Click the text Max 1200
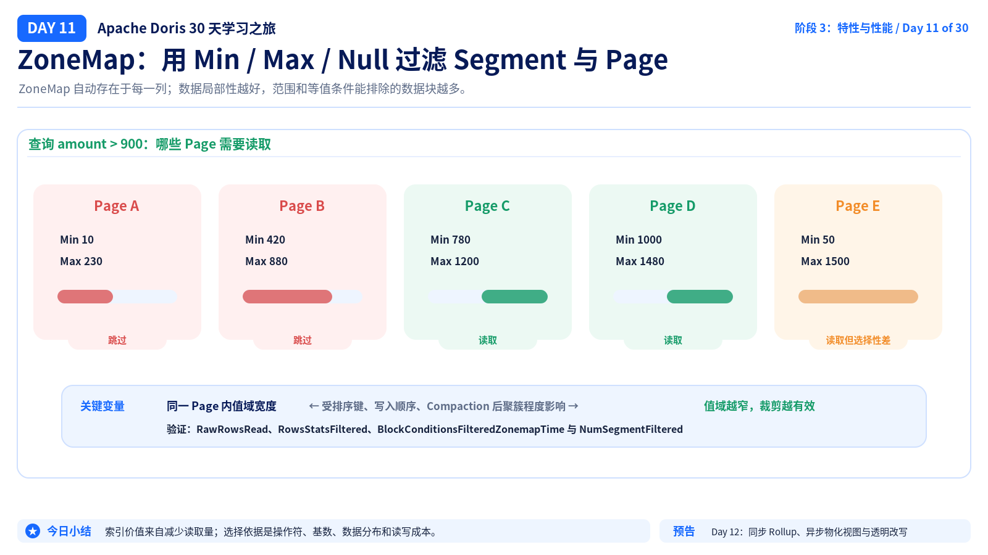This screenshot has height=555, width=988. pos(455,261)
